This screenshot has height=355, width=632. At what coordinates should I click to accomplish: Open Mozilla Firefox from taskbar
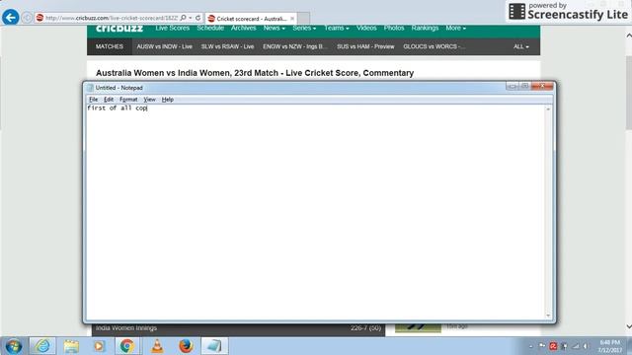tap(186, 346)
